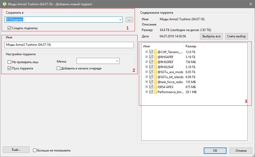The image size is (255, 157).
Task: Click the @RHSUSAF folder icon
Action: coord(155,67)
